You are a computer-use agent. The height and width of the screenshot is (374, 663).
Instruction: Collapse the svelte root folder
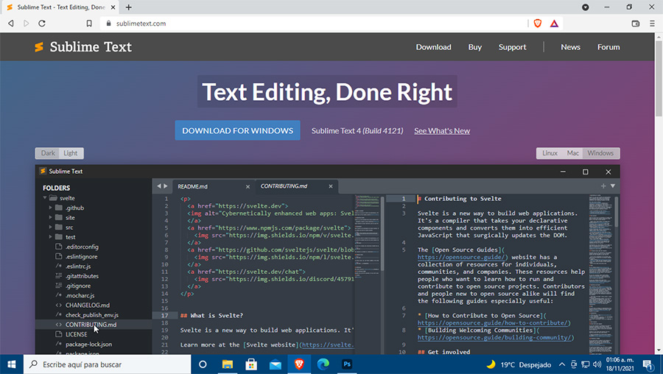tap(45, 198)
